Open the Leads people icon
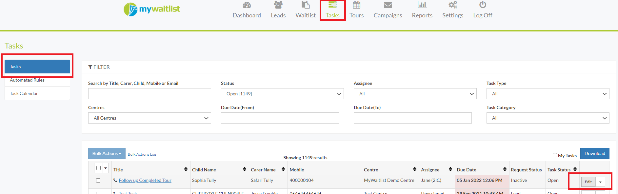The height and width of the screenshot is (194, 618). (278, 5)
